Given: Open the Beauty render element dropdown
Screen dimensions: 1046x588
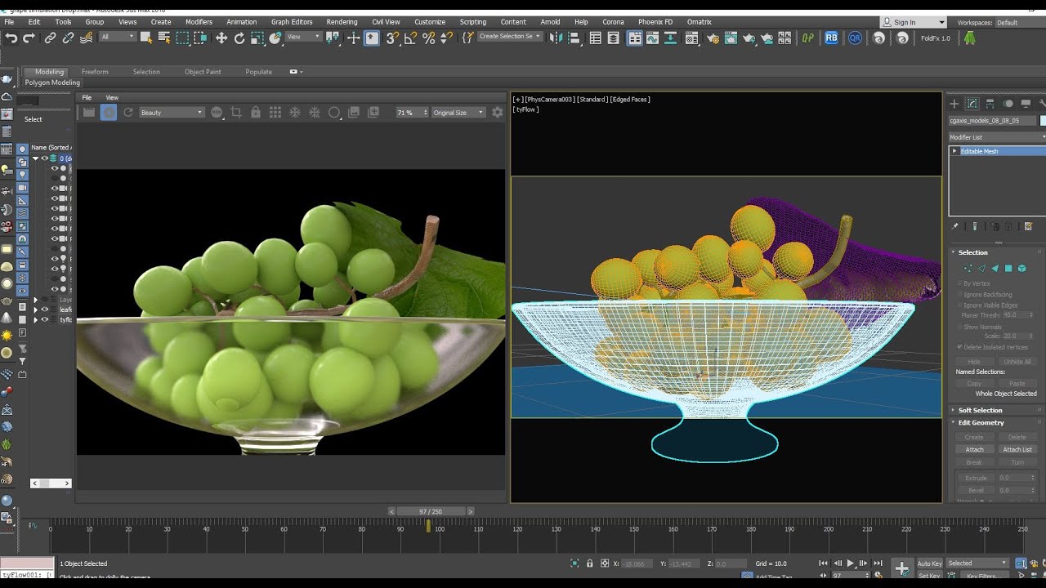Looking at the screenshot, I should pyautogui.click(x=171, y=113).
